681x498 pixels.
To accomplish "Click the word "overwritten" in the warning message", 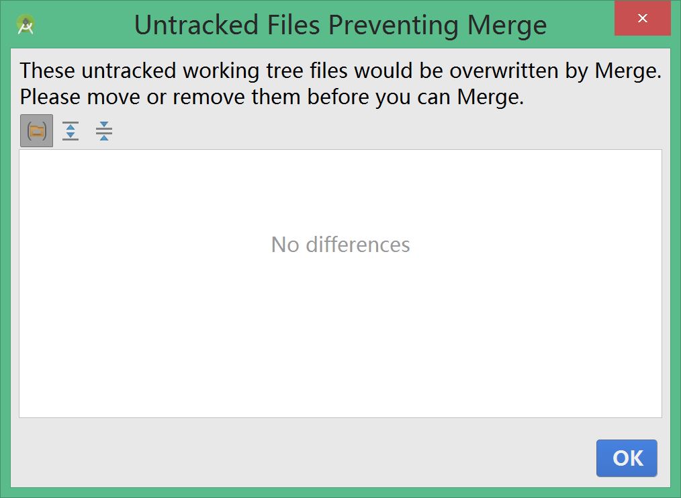I will [504, 71].
